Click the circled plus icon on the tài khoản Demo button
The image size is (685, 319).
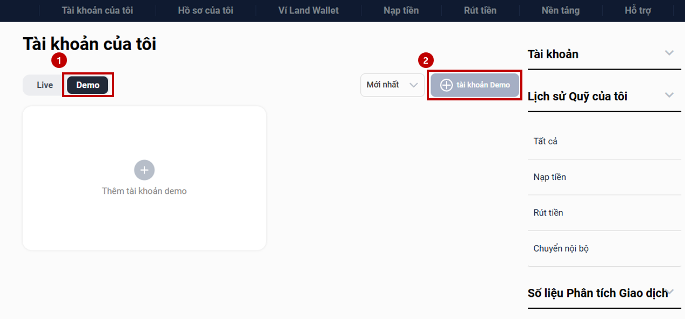tap(446, 85)
